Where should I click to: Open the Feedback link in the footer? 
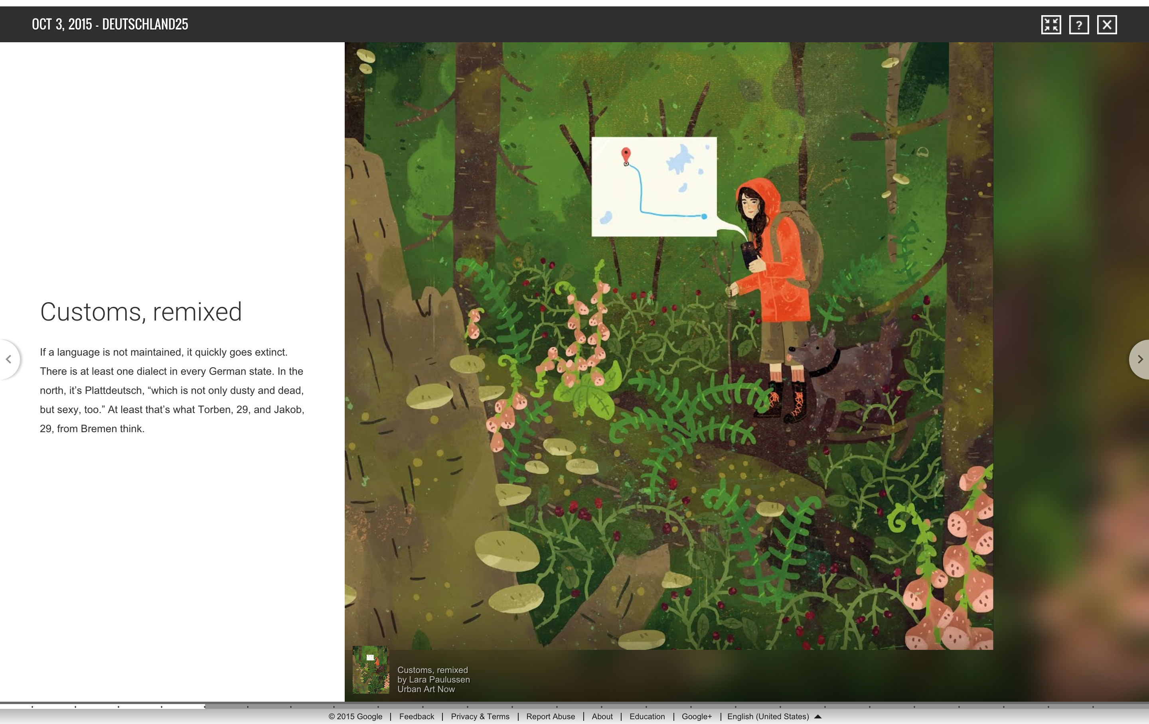tap(417, 716)
